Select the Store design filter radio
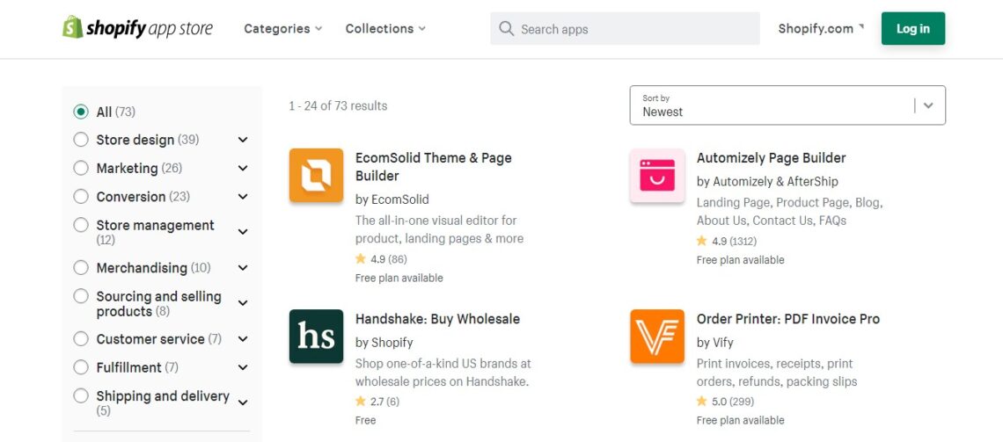Screen dimensions: 1003x442 point(81,140)
